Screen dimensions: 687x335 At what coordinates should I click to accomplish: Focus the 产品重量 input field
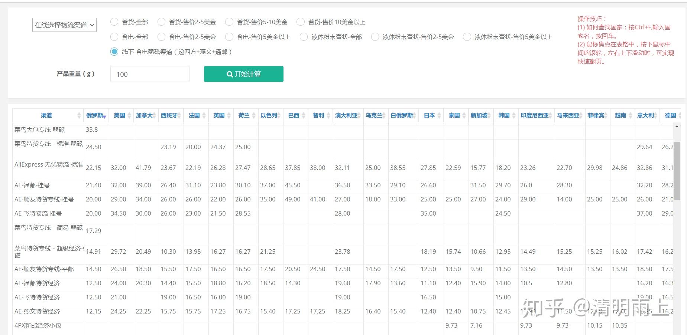pos(150,74)
